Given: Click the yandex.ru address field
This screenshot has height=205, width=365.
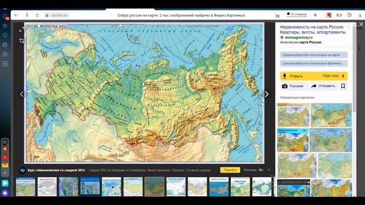Looking at the screenshot, I should tap(57, 15).
